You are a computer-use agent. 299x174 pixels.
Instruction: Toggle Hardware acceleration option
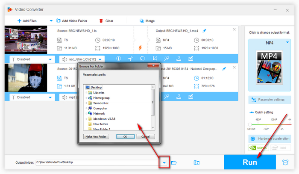(270, 139)
